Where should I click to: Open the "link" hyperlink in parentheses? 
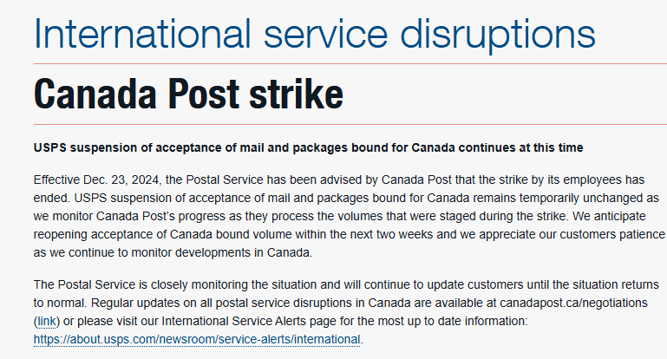point(47,321)
